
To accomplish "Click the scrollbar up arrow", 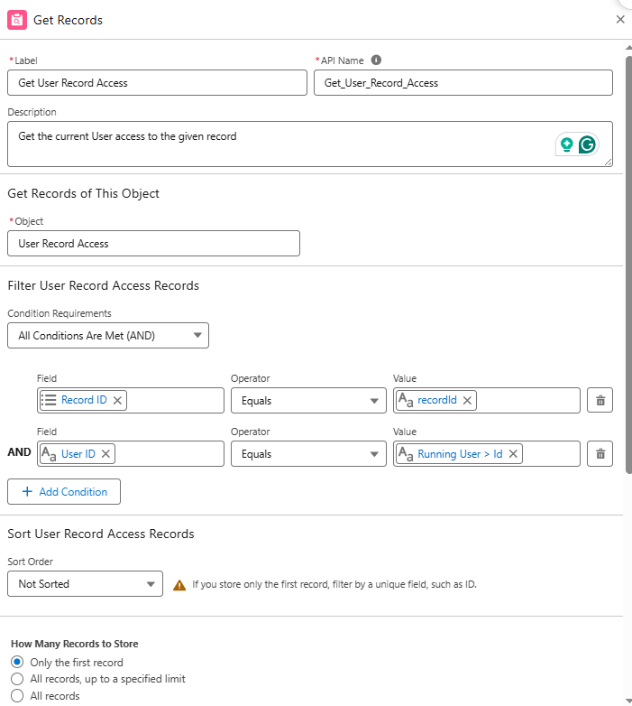I will pyautogui.click(x=628, y=47).
